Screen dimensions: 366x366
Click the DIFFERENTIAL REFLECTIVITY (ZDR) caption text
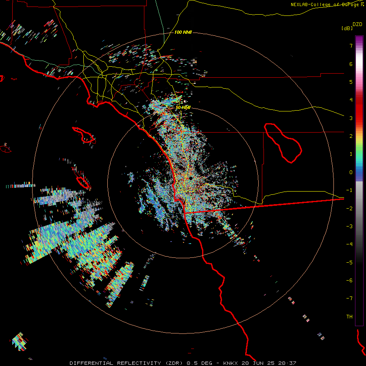(127, 363)
